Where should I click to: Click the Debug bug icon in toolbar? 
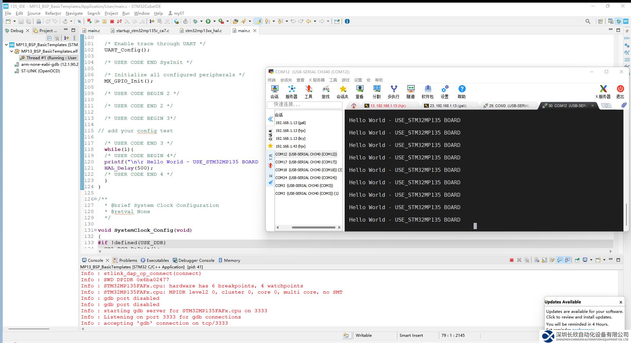pos(195,21)
